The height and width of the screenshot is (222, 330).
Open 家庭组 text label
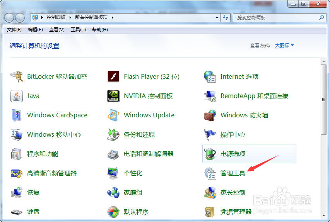point(133,193)
